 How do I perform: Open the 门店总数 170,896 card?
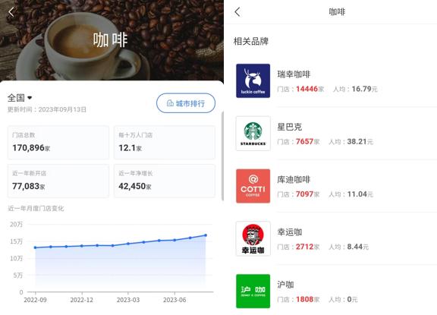click(58, 143)
